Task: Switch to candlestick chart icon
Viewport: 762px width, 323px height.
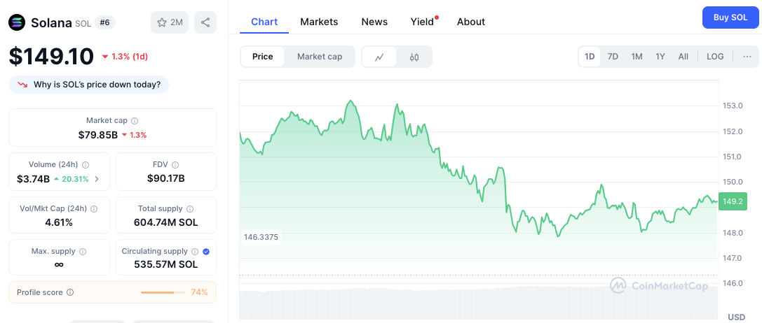Action: (414, 57)
